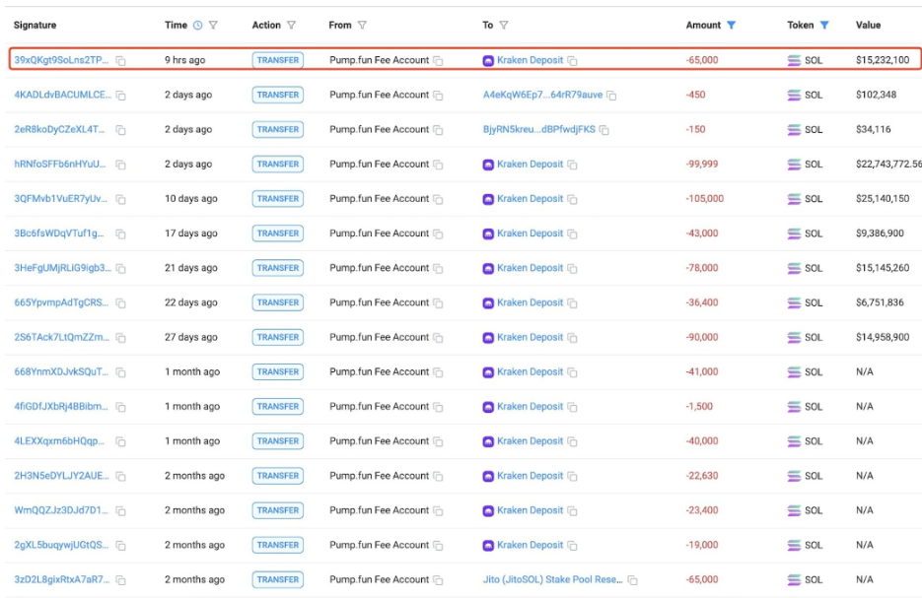The width and height of the screenshot is (922, 598).
Task: Copy signature 3Bc6fsWDqVTuf1g
Action: pyautogui.click(x=120, y=233)
